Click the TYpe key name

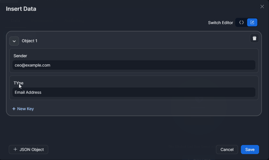click(18, 83)
